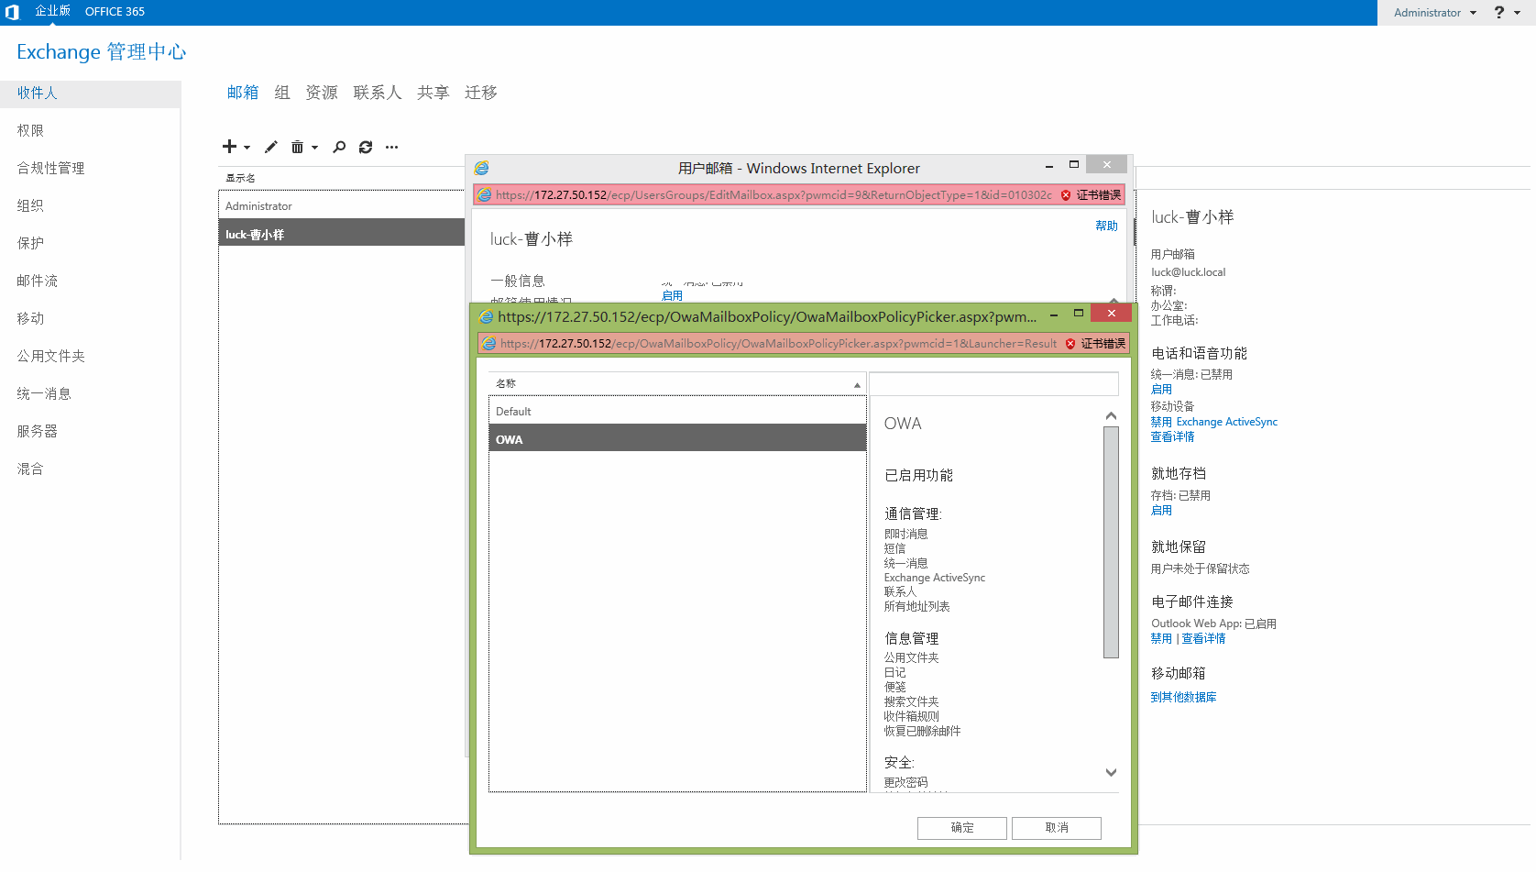Select the Default policy row
The width and height of the screenshot is (1536, 872).
(x=677, y=412)
